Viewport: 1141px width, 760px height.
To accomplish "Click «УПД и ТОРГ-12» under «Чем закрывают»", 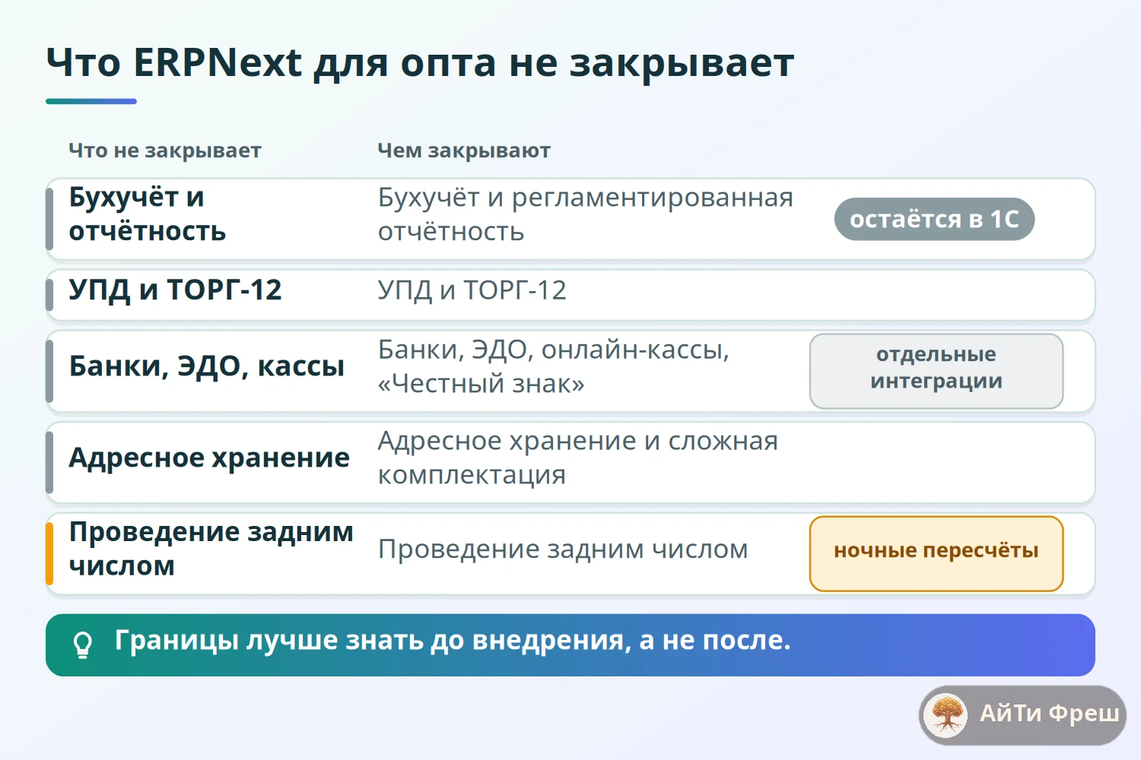I will click(472, 290).
